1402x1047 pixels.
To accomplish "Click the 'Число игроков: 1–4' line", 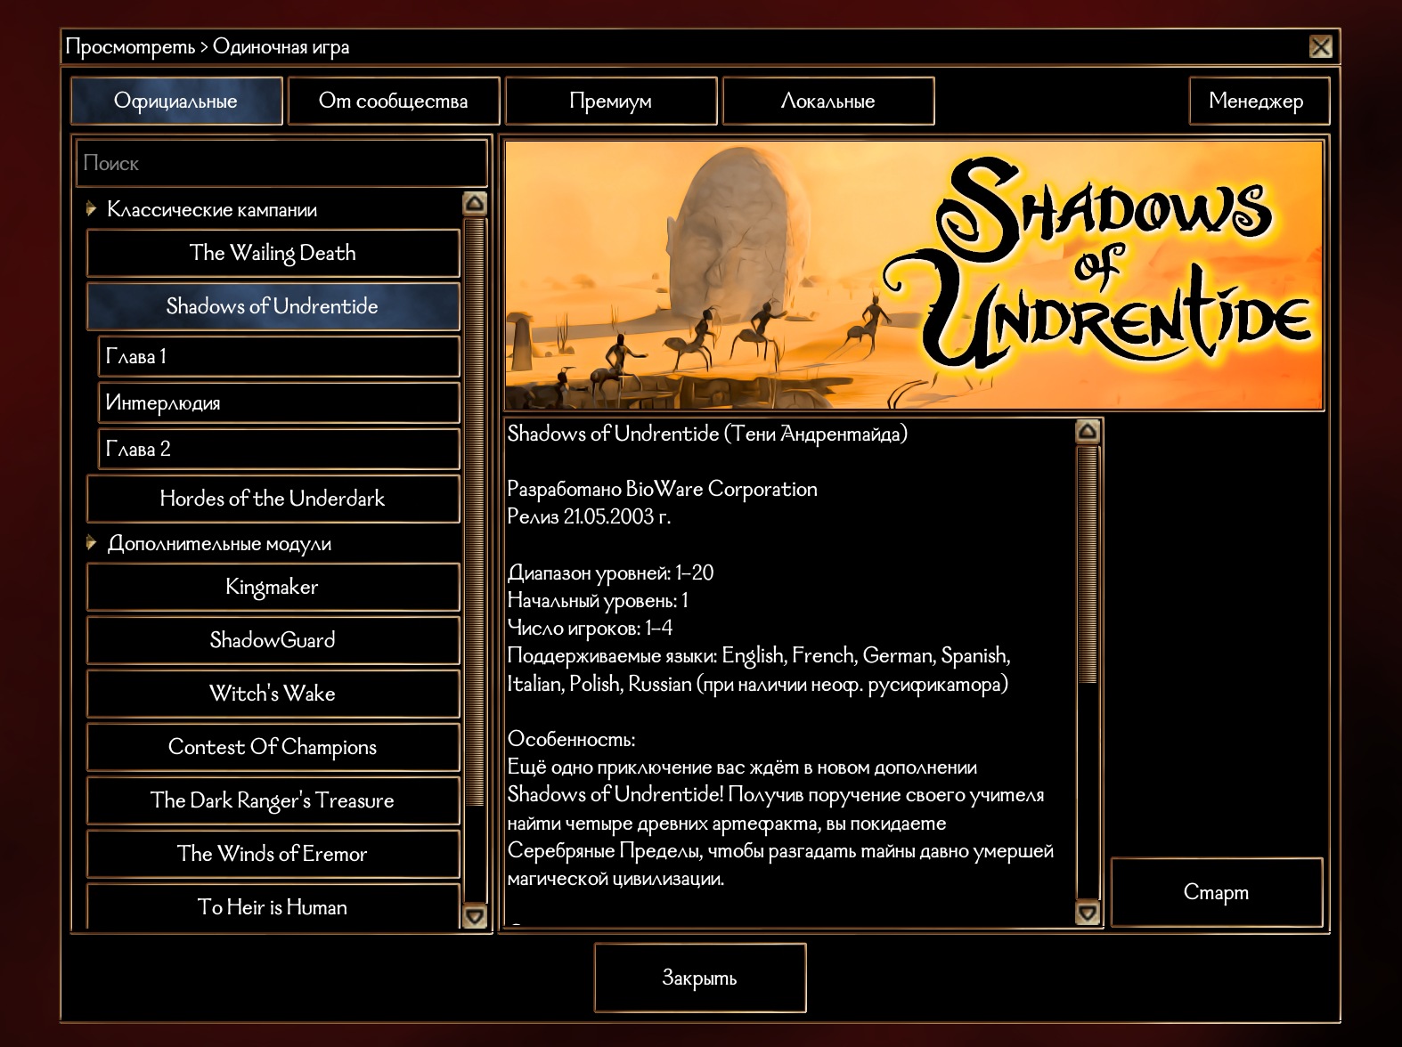I will (x=590, y=628).
